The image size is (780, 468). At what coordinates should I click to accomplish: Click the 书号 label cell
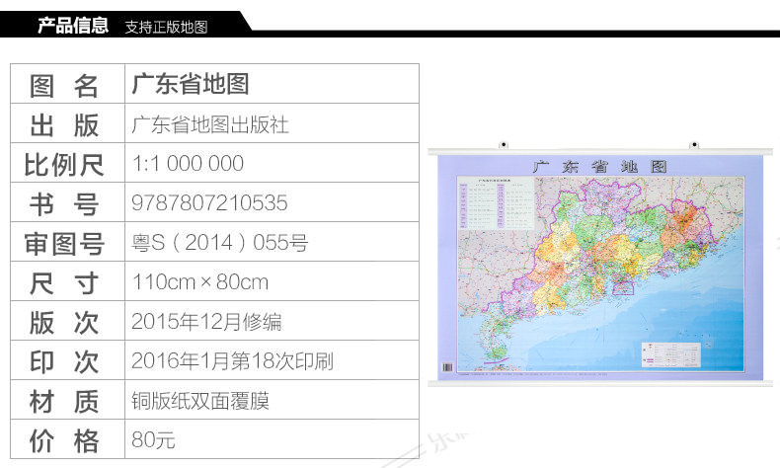68,202
